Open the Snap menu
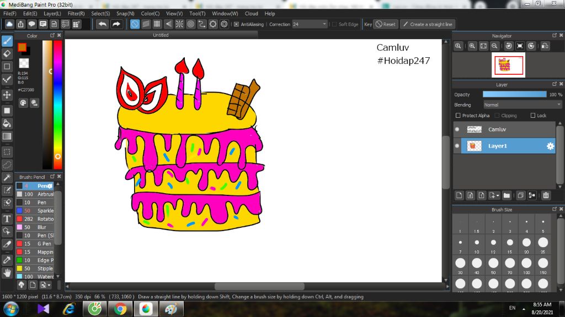565x317 pixels. [x=125, y=13]
